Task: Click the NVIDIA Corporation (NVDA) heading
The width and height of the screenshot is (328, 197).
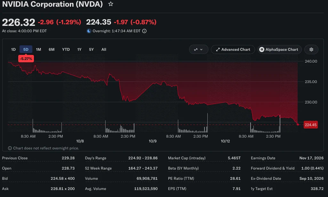Action: 52,4
